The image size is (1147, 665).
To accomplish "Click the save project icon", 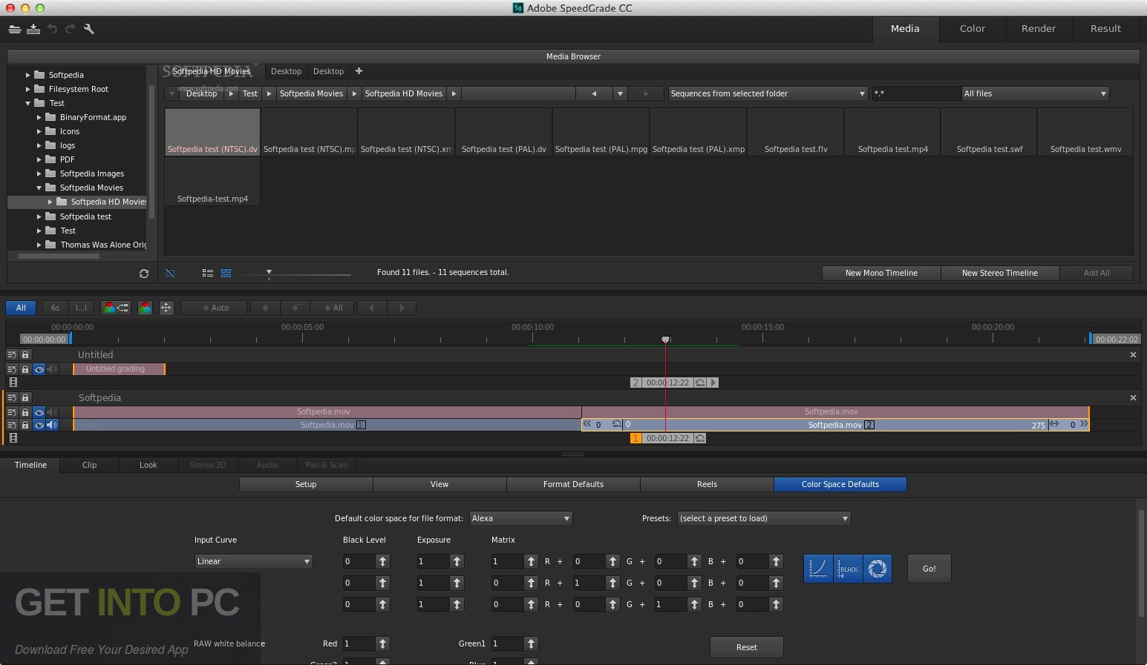I will pos(33,29).
